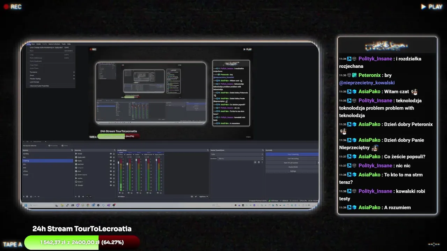Hide the Media source with its eye
447x251 pixels.
(111, 154)
